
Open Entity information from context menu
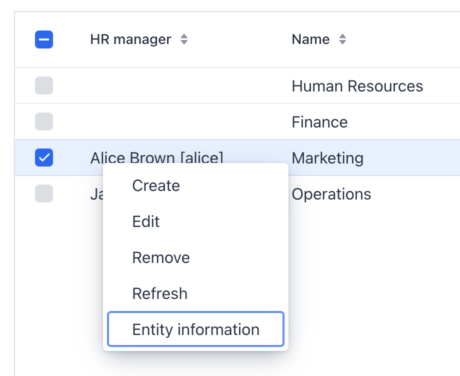coord(195,329)
